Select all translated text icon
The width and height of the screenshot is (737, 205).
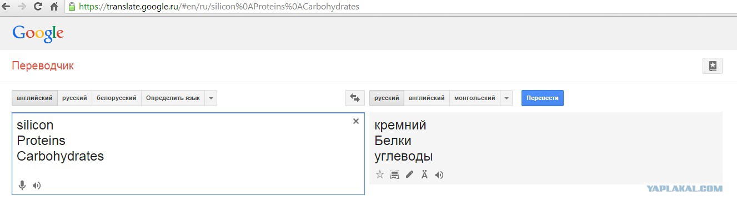395,174
